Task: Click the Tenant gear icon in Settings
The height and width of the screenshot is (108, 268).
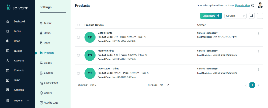Action: click(x=41, y=23)
